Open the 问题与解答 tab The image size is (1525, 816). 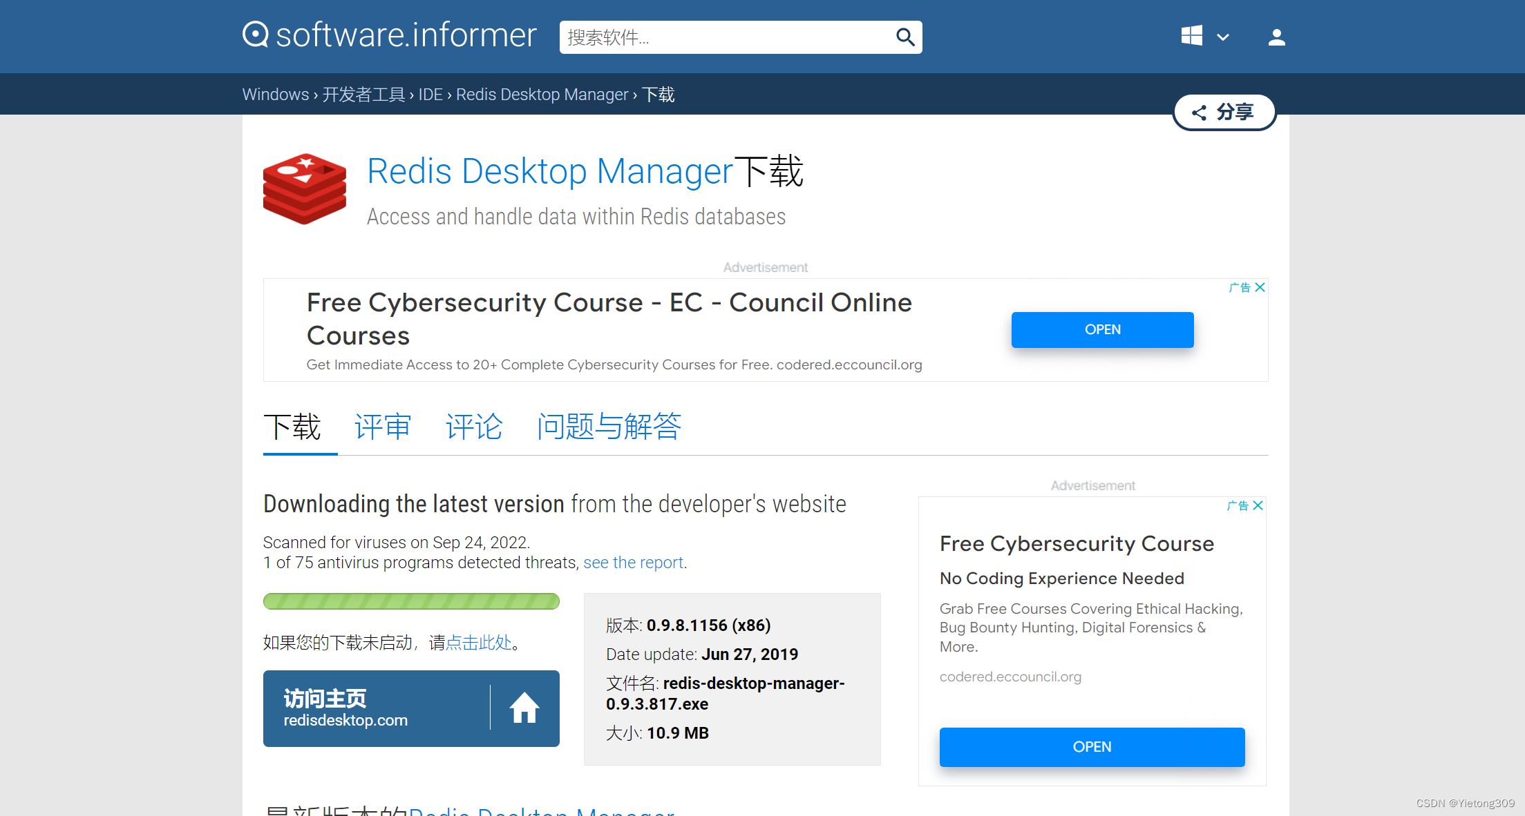click(609, 427)
